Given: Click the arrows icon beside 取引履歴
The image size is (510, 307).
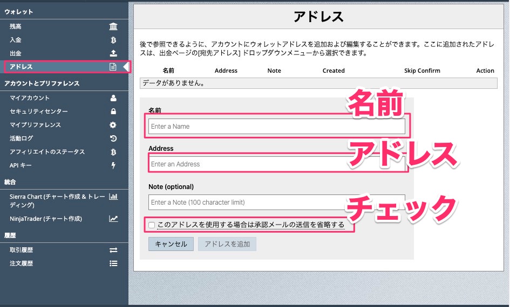Looking at the screenshot, I should 113,250.
